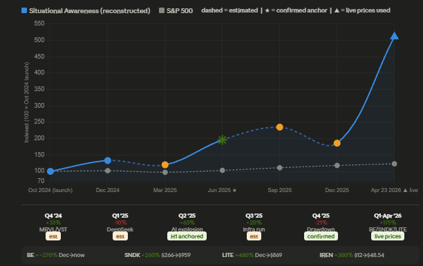Click the Q1 '25 quarter heading

(x=120, y=216)
